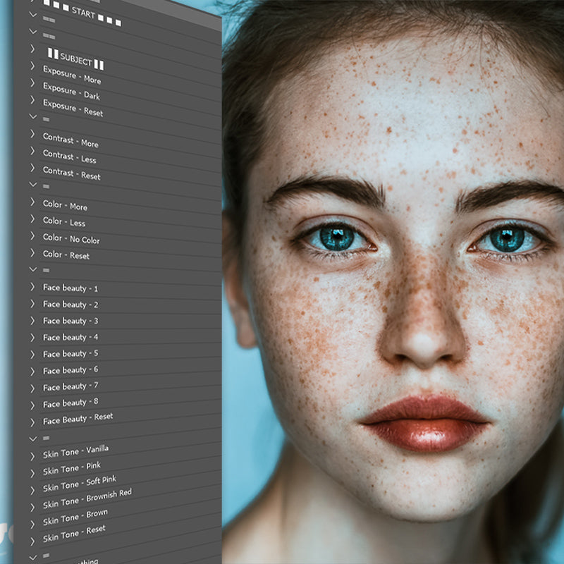Screen dimensions: 564x564
Task: Select the 'Exposure - Dark' action
Action: 71,92
